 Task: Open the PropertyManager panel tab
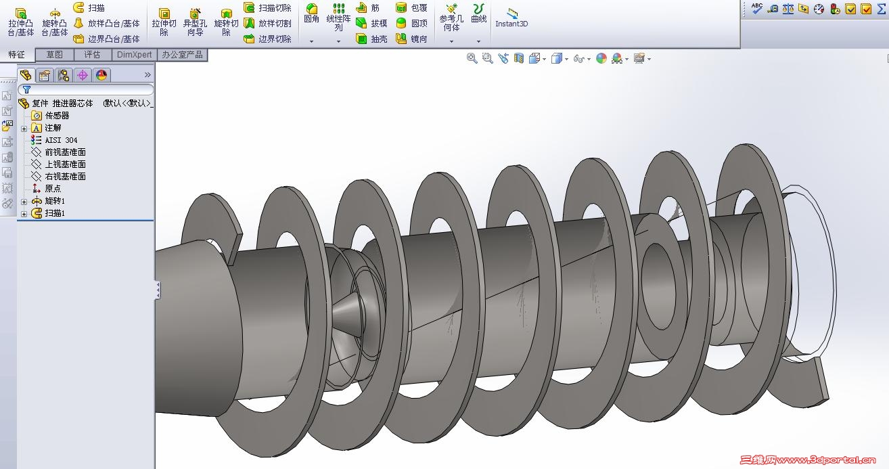coord(45,75)
